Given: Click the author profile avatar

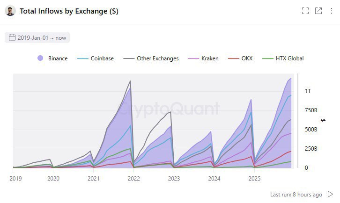Looking at the screenshot, I should (10, 11).
